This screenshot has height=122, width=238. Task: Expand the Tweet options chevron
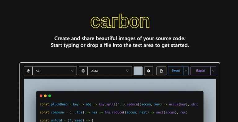186,71
